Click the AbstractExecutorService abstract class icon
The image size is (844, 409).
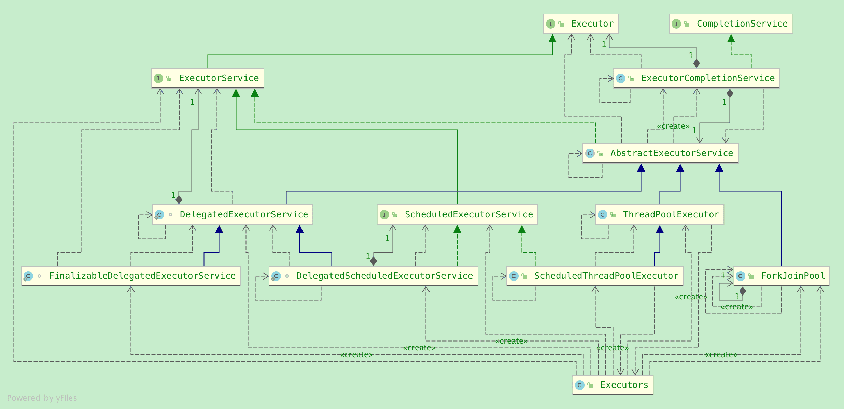[590, 153]
